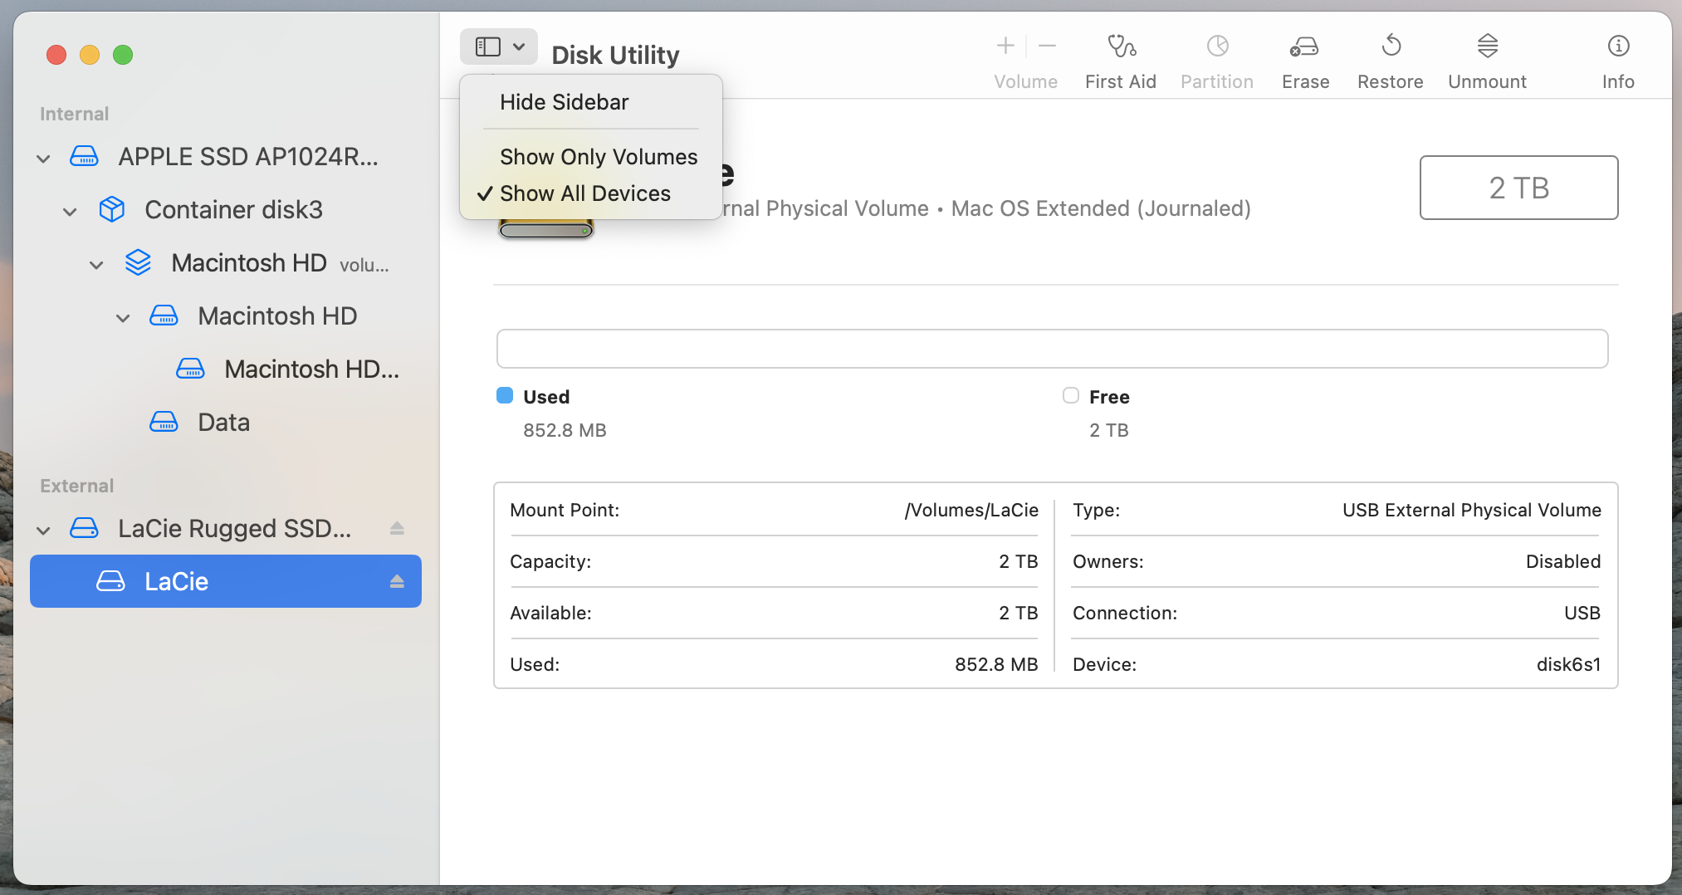Open the Restore tool
This screenshot has width=1682, height=895.
click(x=1390, y=58)
